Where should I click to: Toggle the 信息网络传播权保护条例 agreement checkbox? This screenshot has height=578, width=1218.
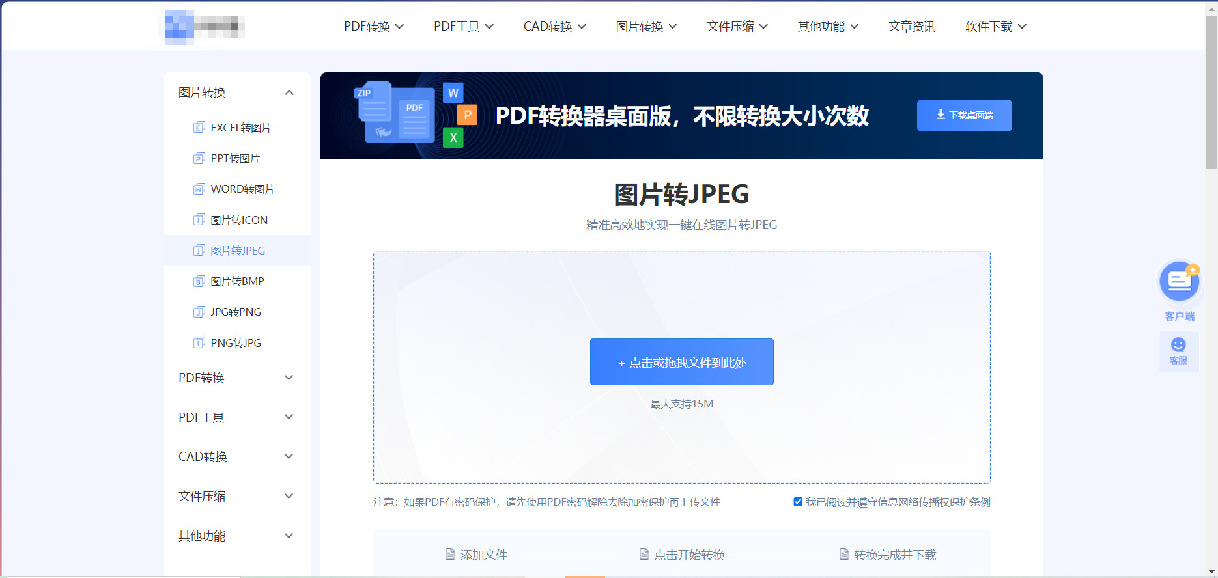(x=798, y=502)
